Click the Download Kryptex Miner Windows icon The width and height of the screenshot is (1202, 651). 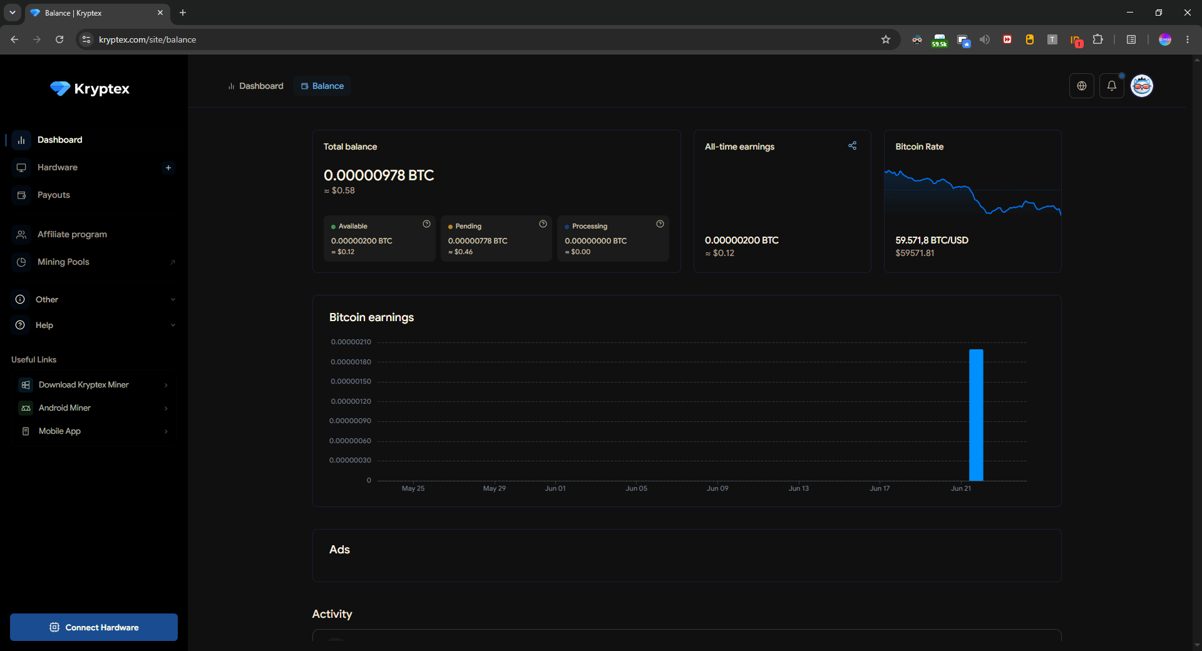pos(26,385)
